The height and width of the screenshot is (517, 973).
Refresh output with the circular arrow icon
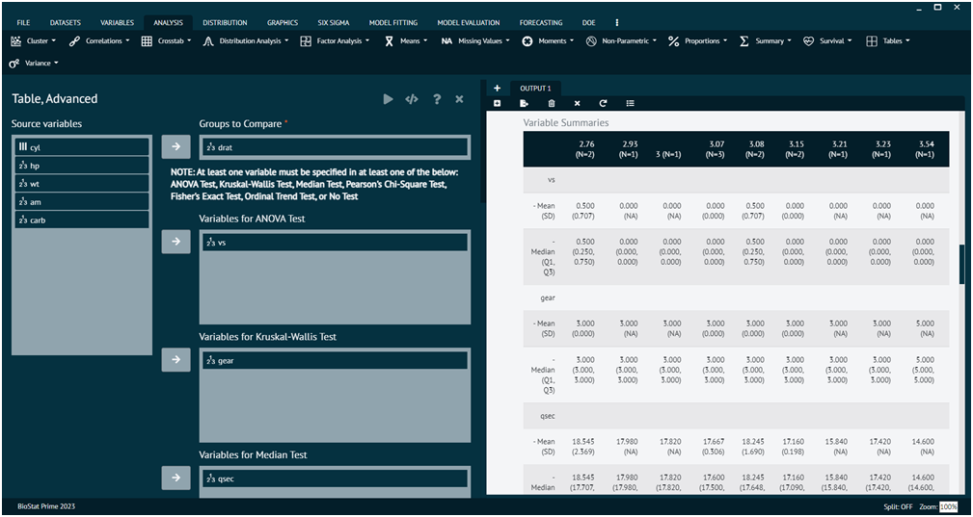tap(603, 103)
